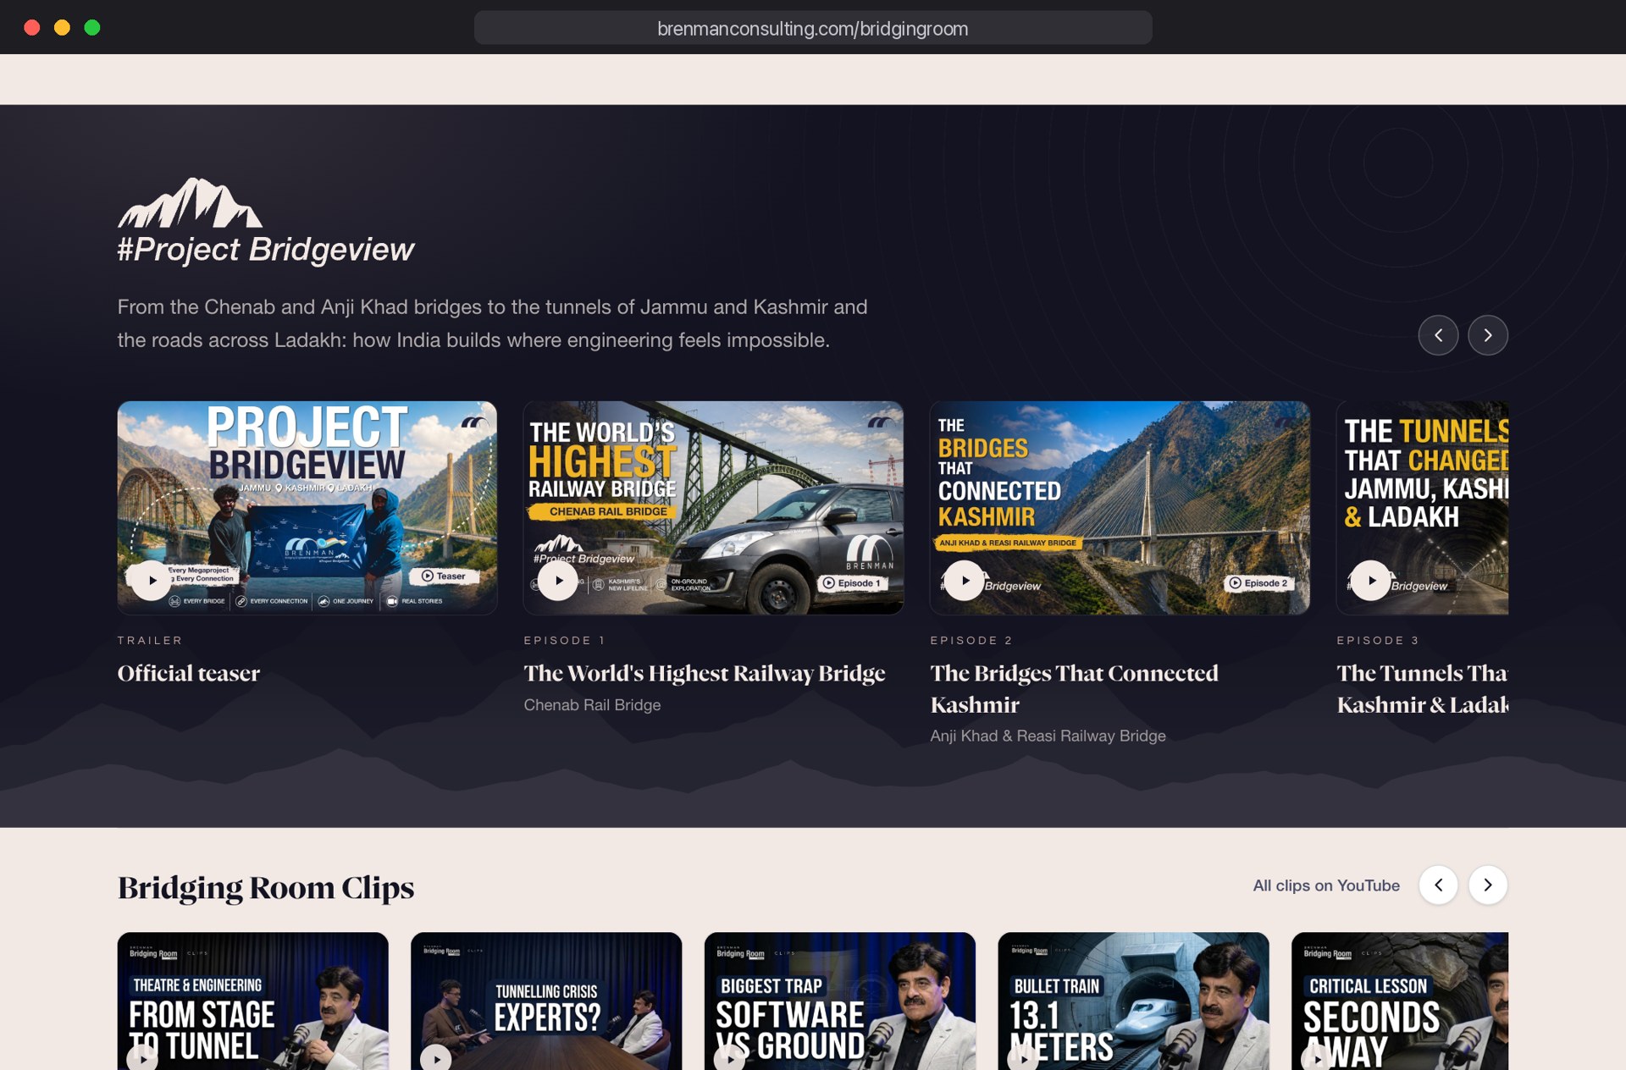Show next Bridging Room clips
This screenshot has height=1070, width=1626.
(1488, 885)
